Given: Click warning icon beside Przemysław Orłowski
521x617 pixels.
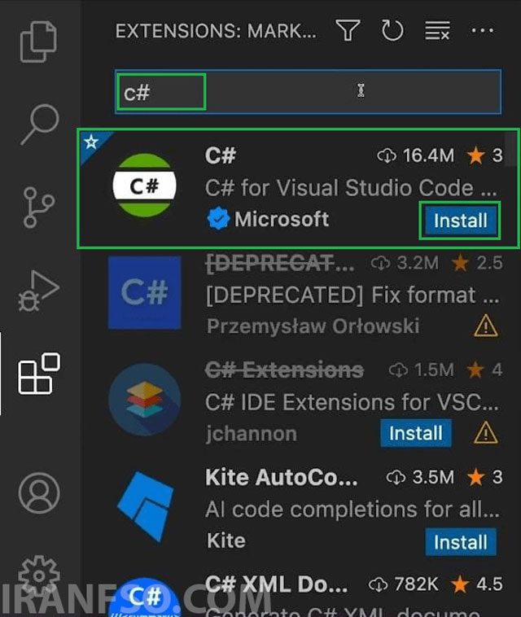Looking at the screenshot, I should pyautogui.click(x=486, y=326).
